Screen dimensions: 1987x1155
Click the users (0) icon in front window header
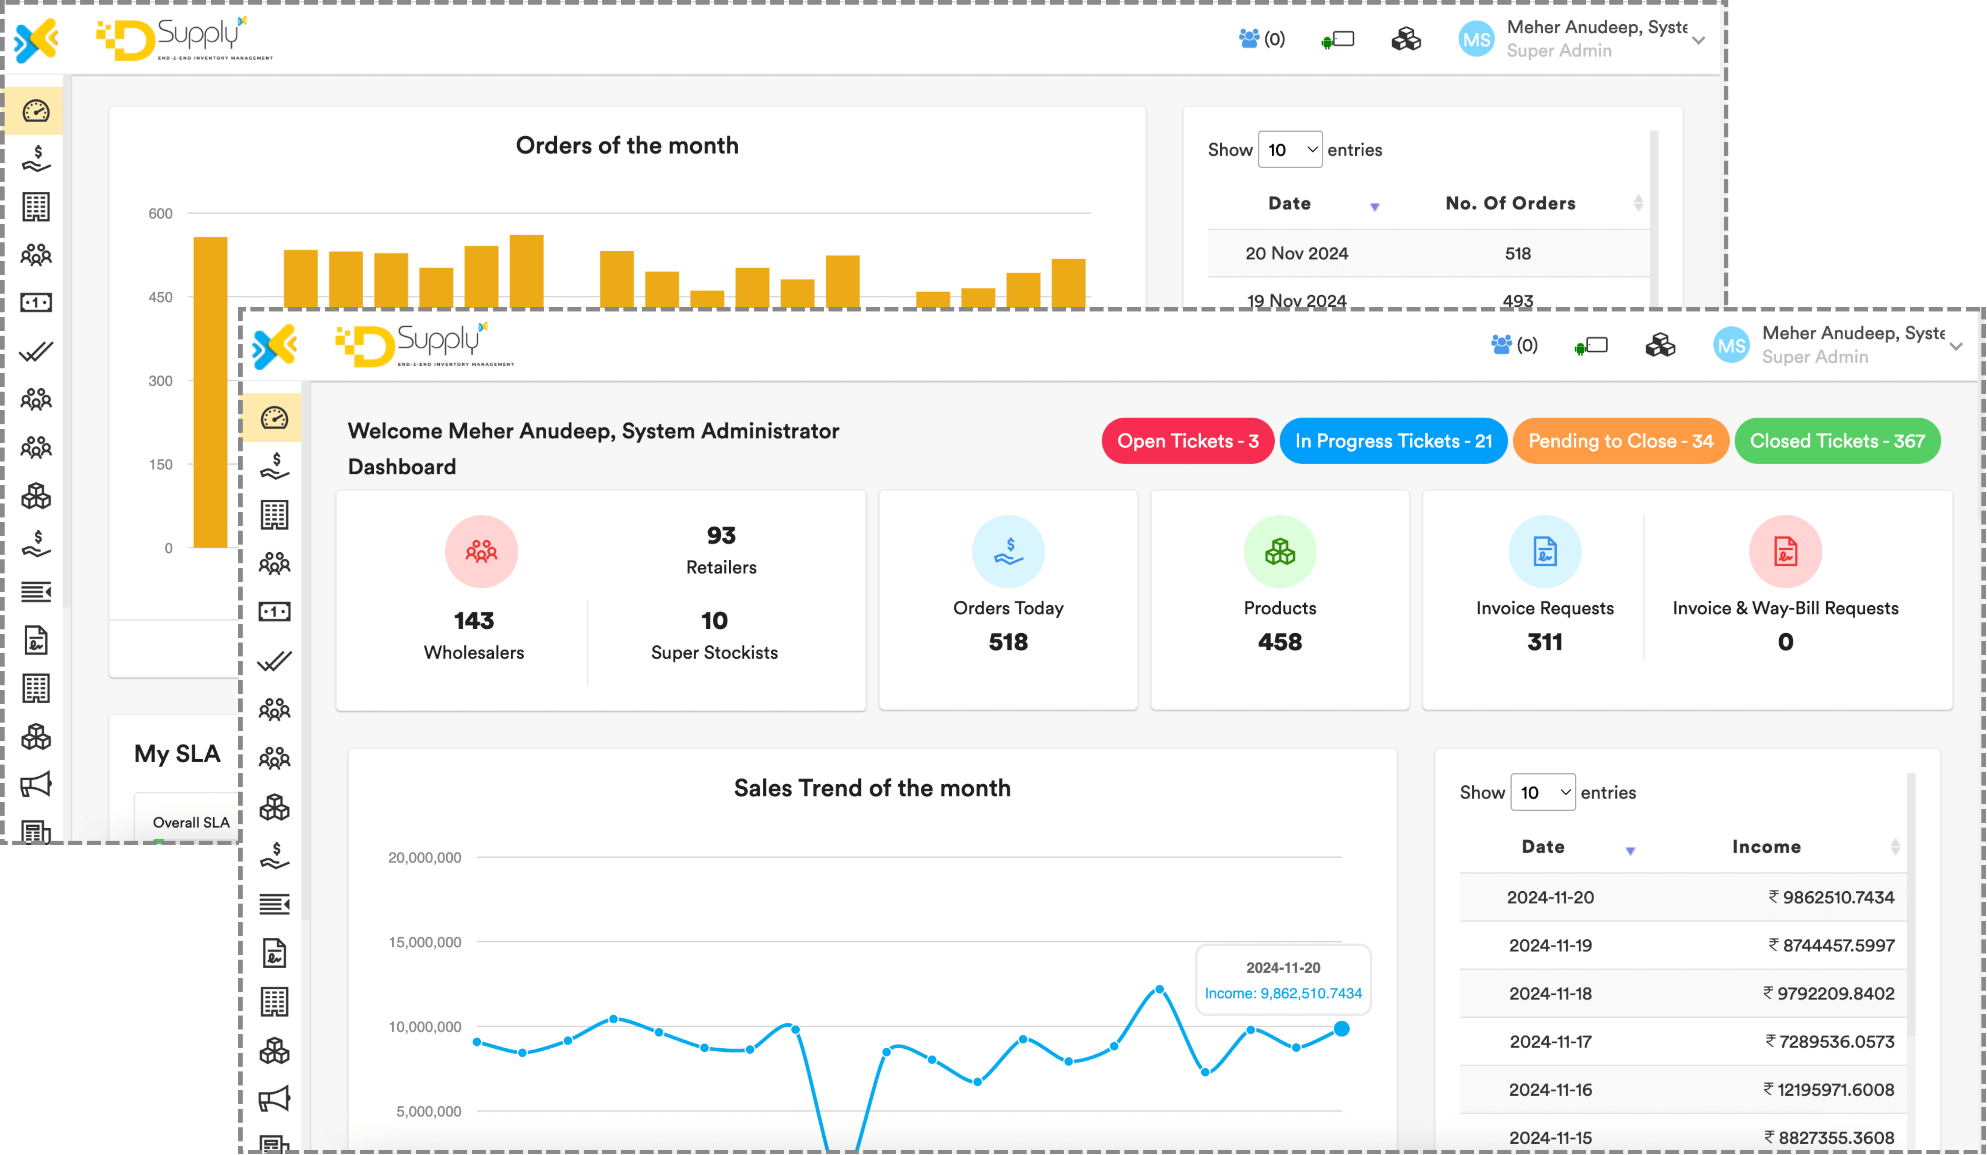[x=1514, y=345]
